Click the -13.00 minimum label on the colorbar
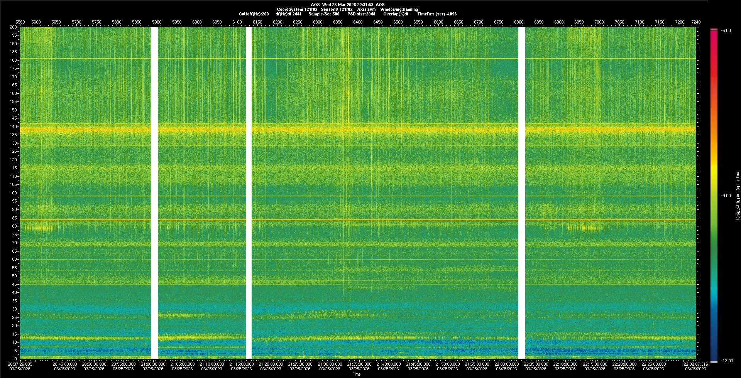 (x=727, y=361)
